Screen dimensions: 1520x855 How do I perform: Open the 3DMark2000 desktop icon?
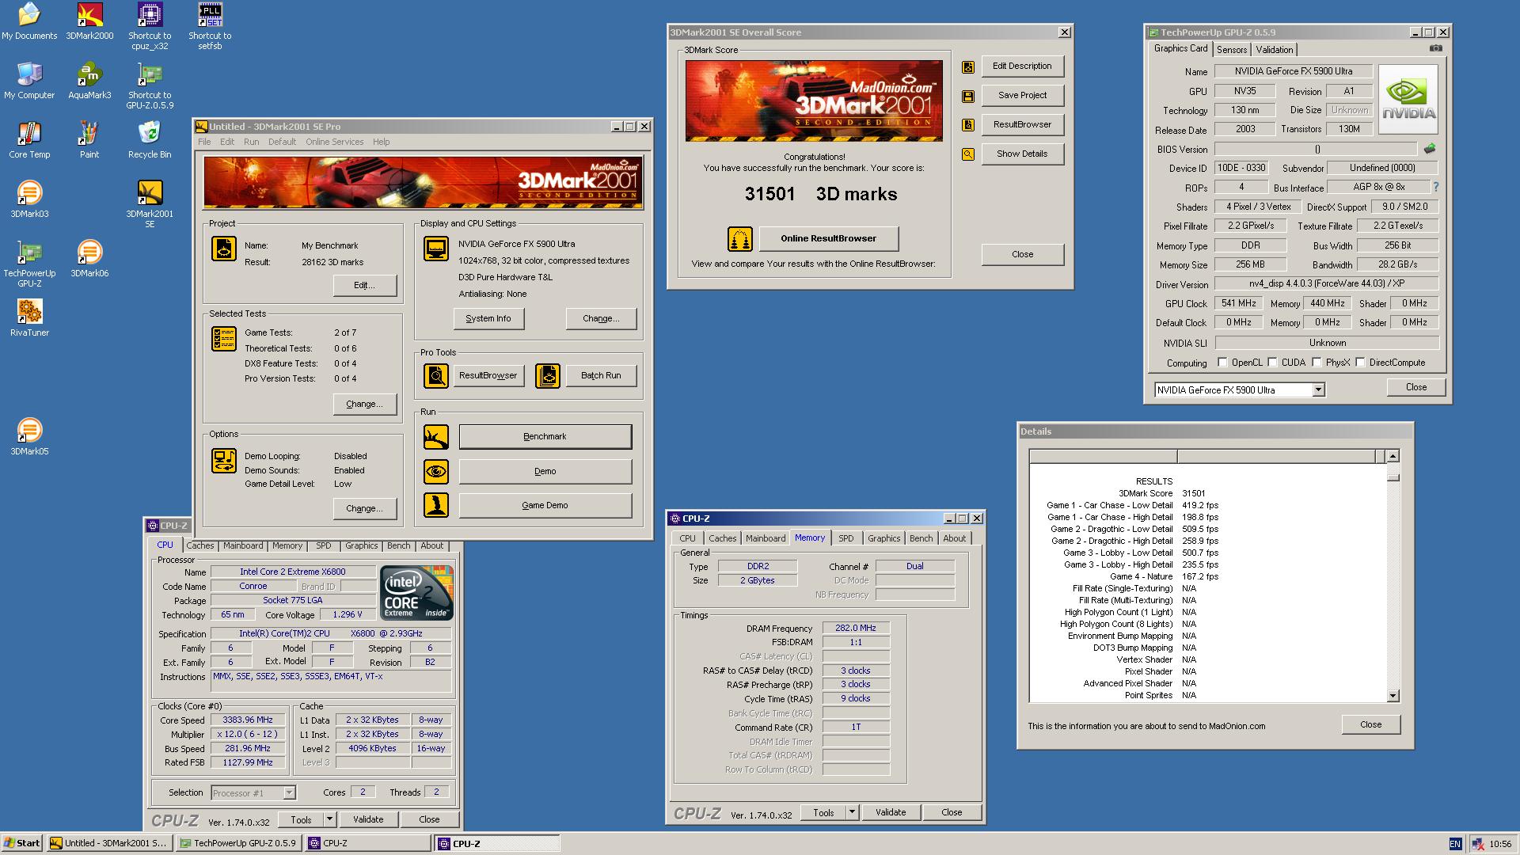click(x=89, y=21)
